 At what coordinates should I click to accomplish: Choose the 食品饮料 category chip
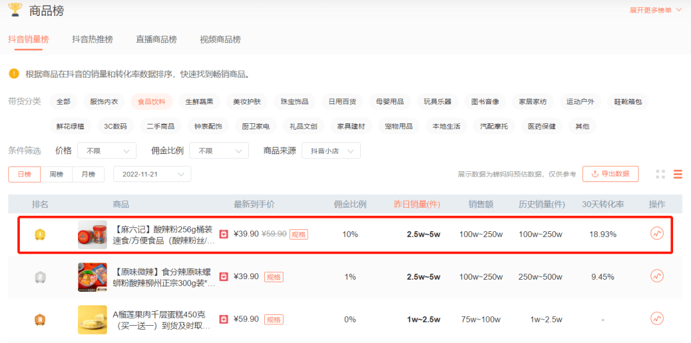152,102
